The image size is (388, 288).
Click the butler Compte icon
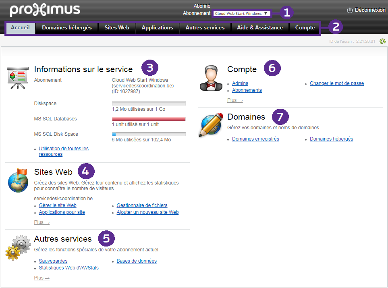pos(211,78)
